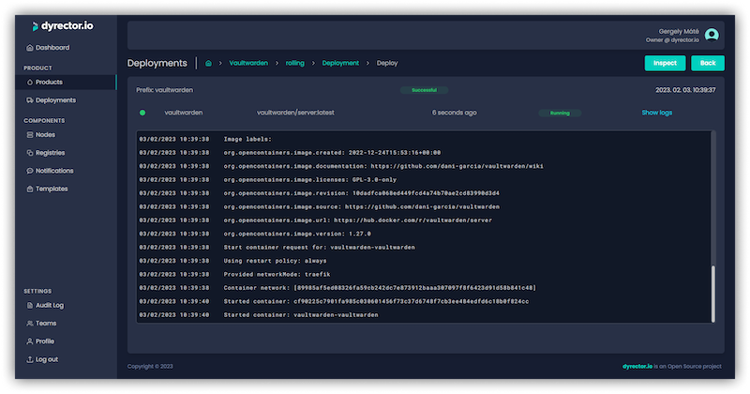Viewport: 750px width, 394px height.
Task: Open the rolling version breadcrumb link
Action: tap(294, 63)
